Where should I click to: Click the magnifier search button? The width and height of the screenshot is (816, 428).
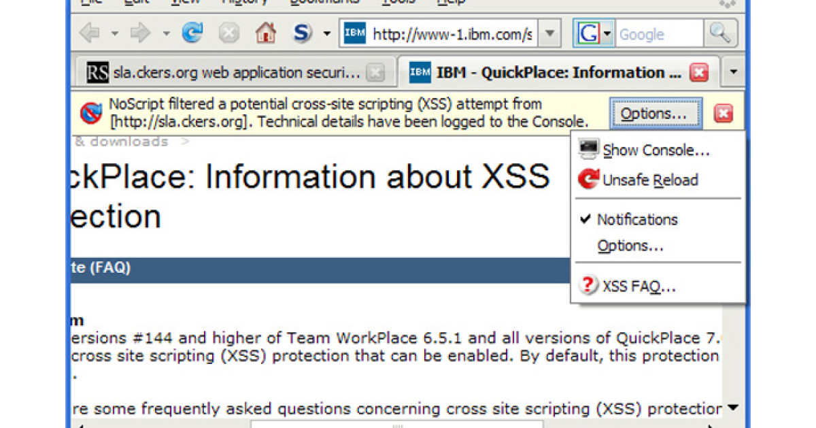coord(719,33)
